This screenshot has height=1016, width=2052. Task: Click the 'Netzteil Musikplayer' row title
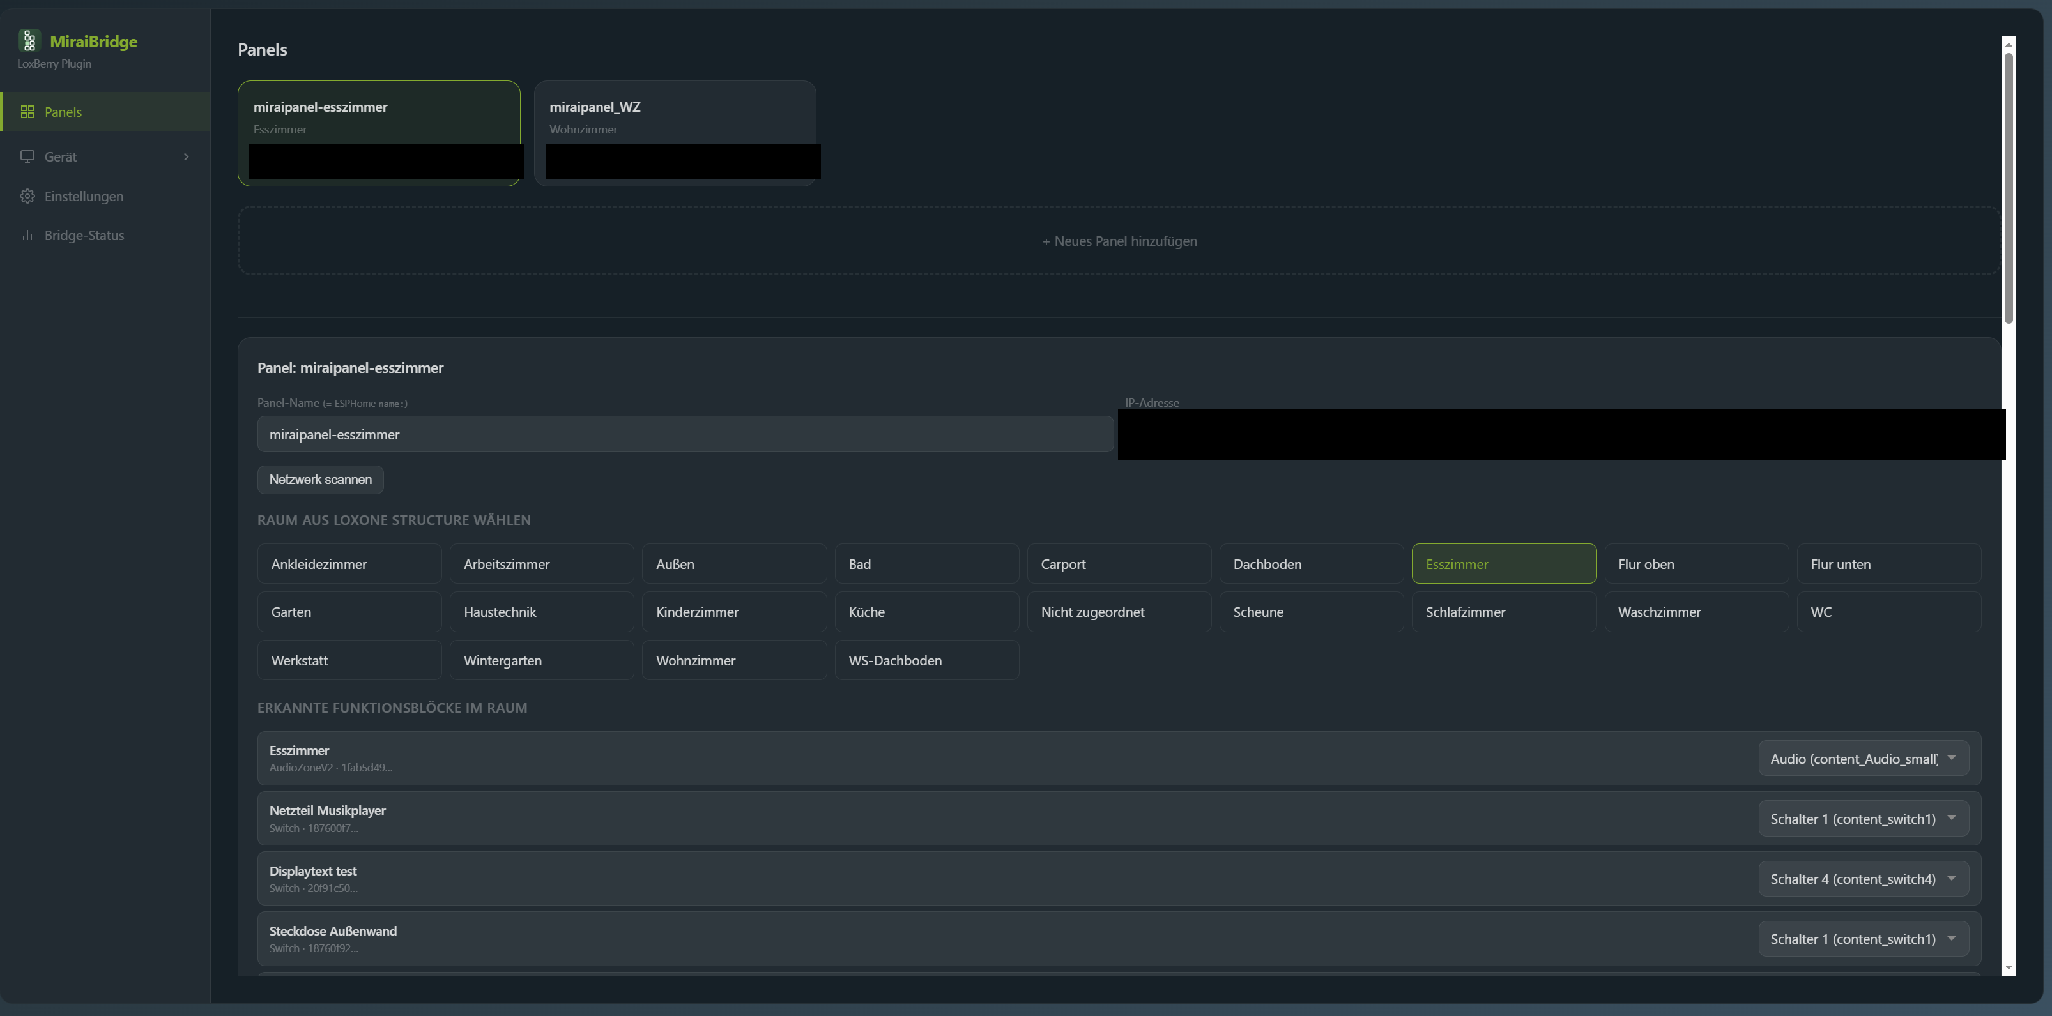pyautogui.click(x=327, y=810)
